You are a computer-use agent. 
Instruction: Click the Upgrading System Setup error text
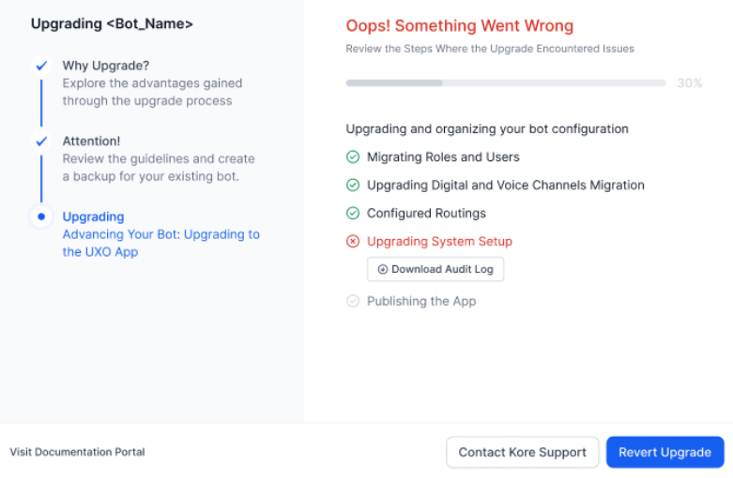point(439,242)
